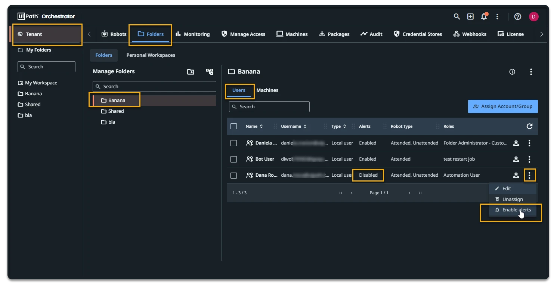Choose Edit from the row context menu
The width and height of the screenshot is (554, 285).
513,189
